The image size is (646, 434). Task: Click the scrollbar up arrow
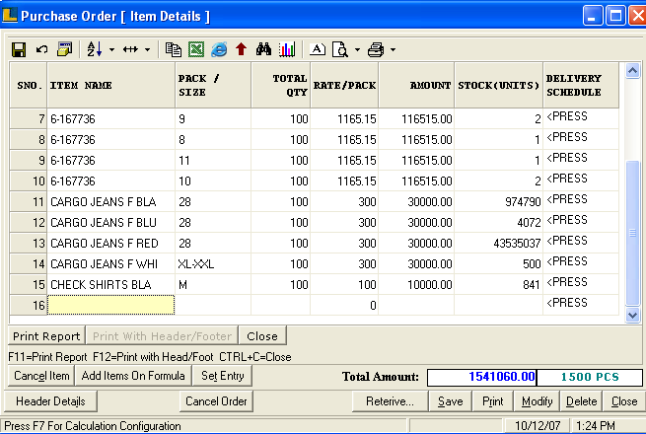coord(632,70)
